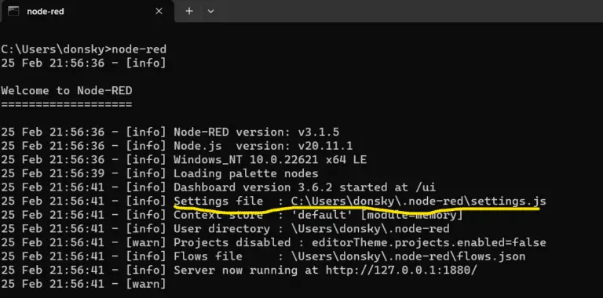Select the node-red tab title

click(46, 12)
